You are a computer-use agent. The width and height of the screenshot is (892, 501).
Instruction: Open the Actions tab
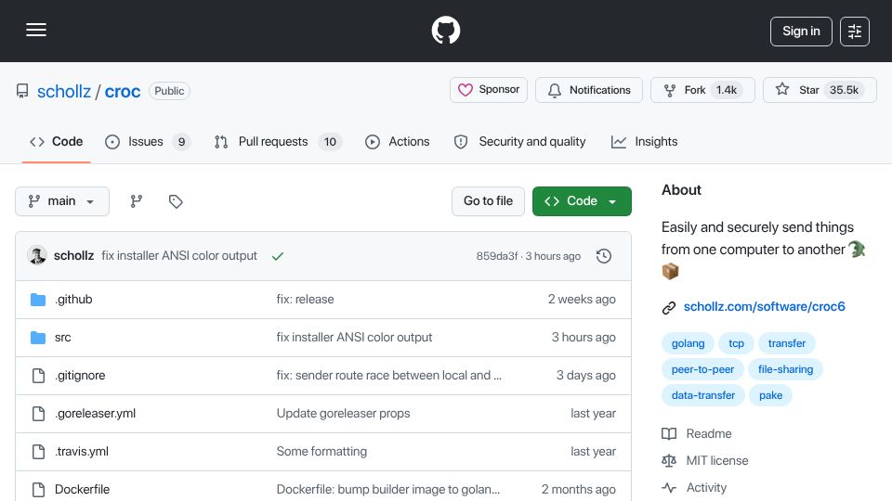397,141
